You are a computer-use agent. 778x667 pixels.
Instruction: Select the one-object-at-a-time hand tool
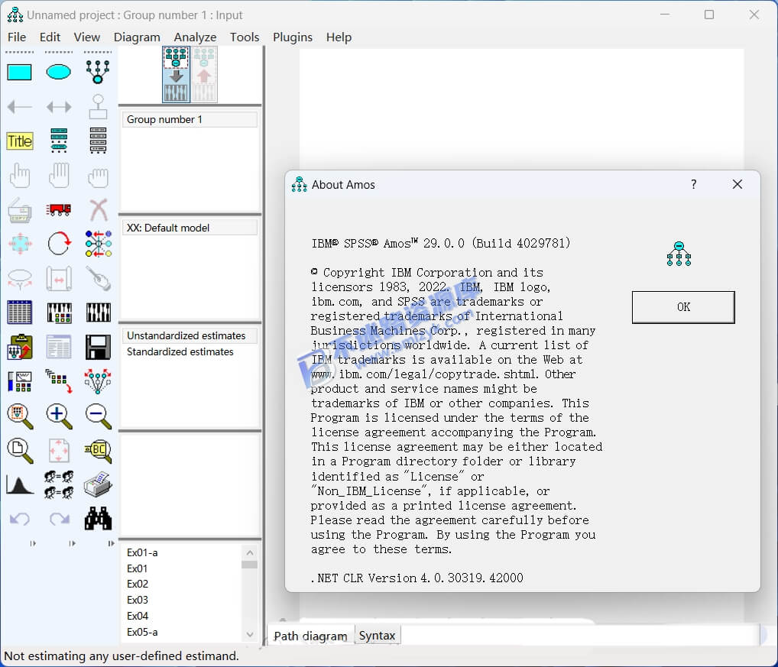[20, 176]
